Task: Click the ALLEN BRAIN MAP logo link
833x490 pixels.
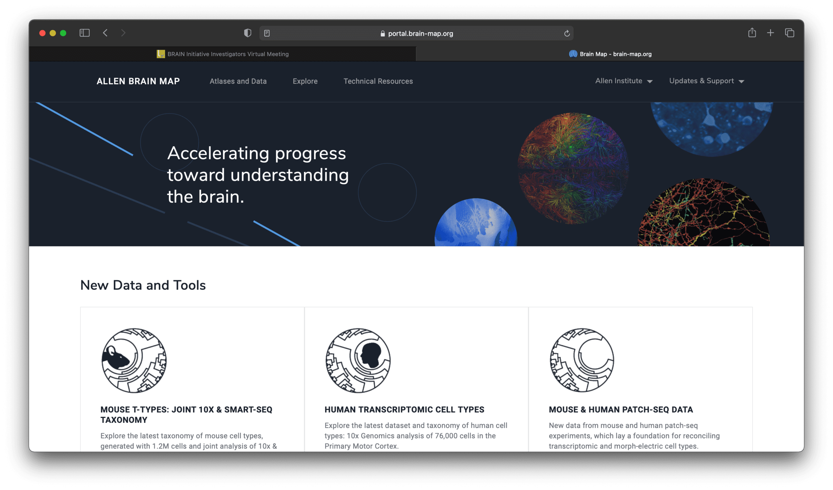Action: point(138,81)
